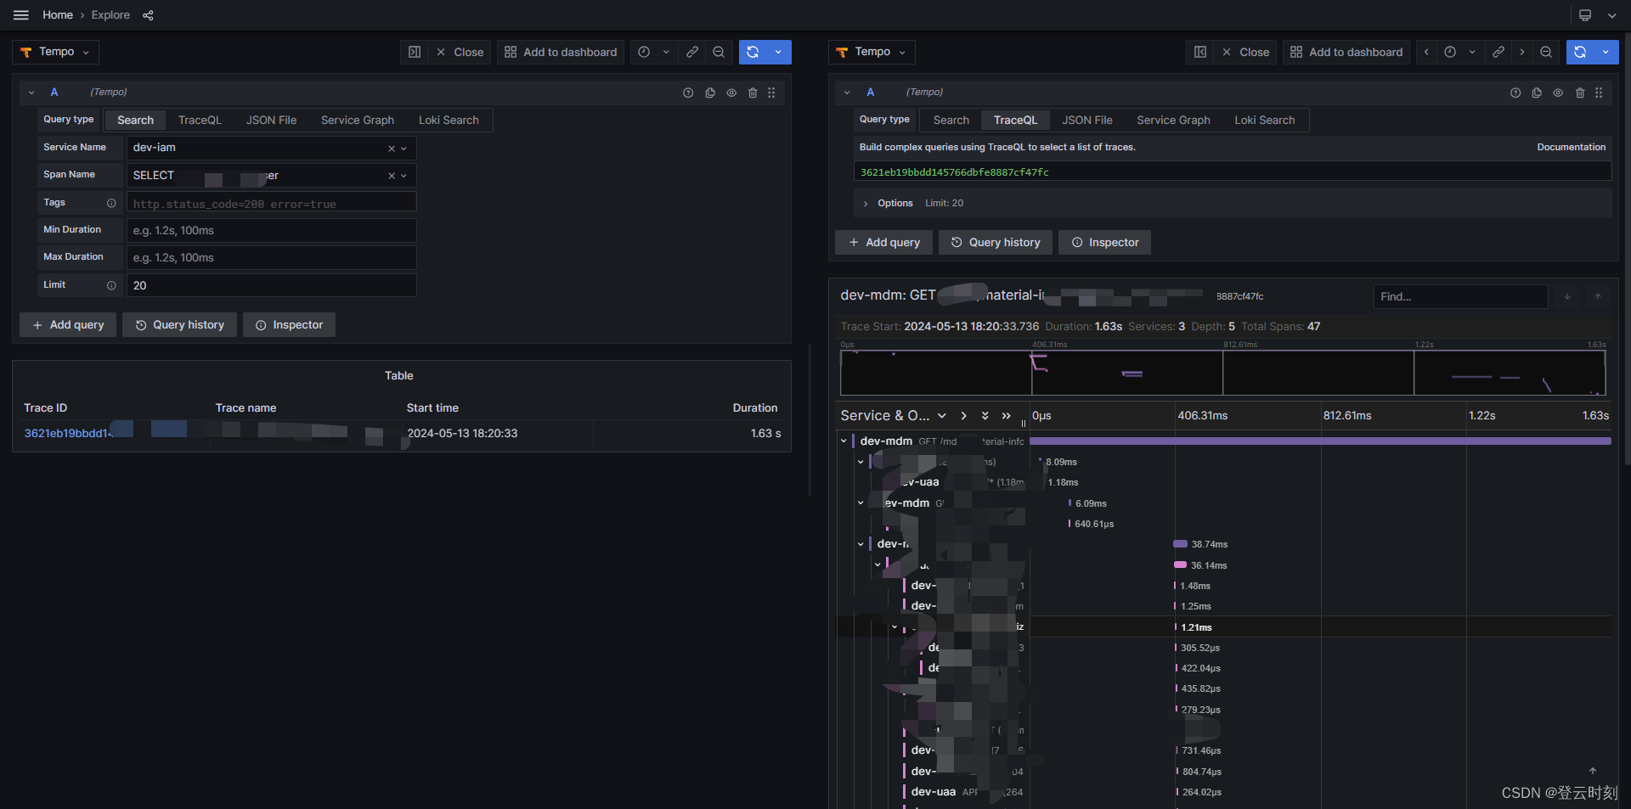Shift time range backward in right pane
The image size is (1631, 809).
pyautogui.click(x=1426, y=52)
